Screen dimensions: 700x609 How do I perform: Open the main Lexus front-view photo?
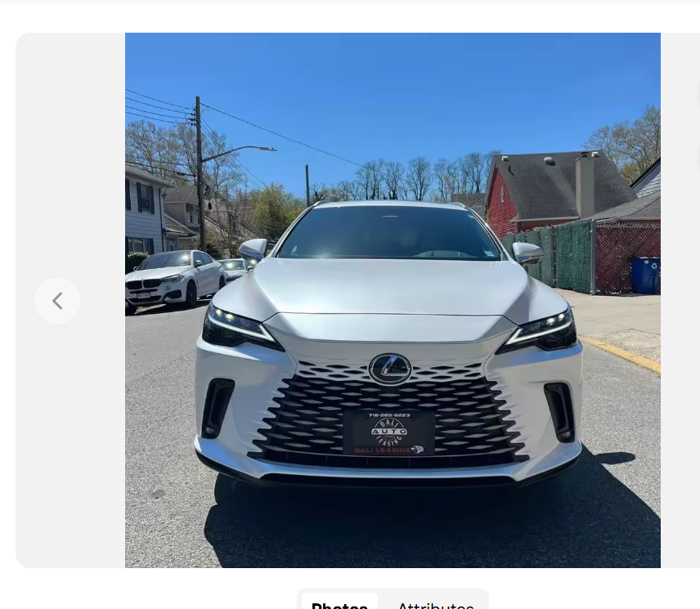tap(393, 300)
